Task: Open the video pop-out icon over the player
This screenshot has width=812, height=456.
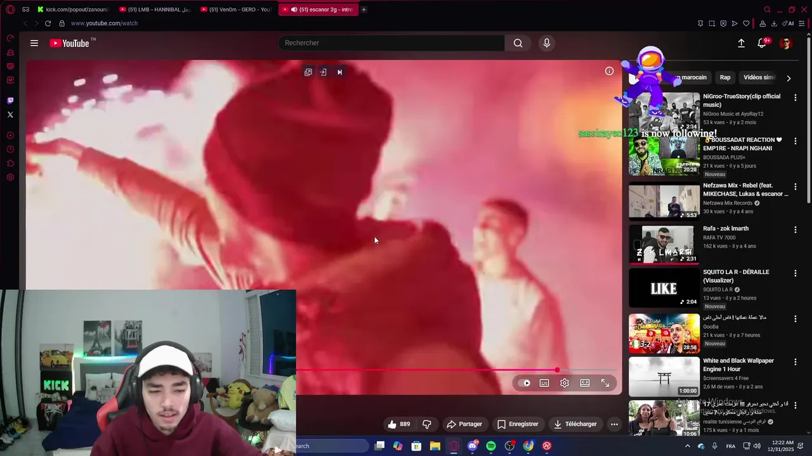Action: (308, 72)
